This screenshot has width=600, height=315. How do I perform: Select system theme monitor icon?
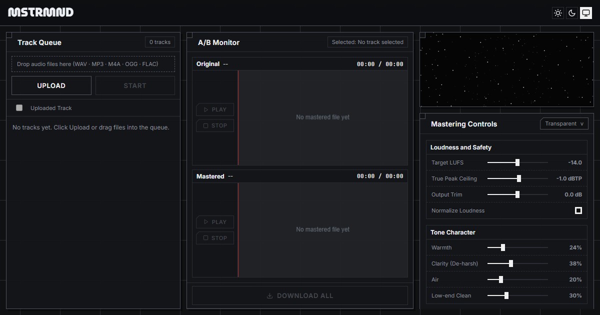(x=585, y=13)
